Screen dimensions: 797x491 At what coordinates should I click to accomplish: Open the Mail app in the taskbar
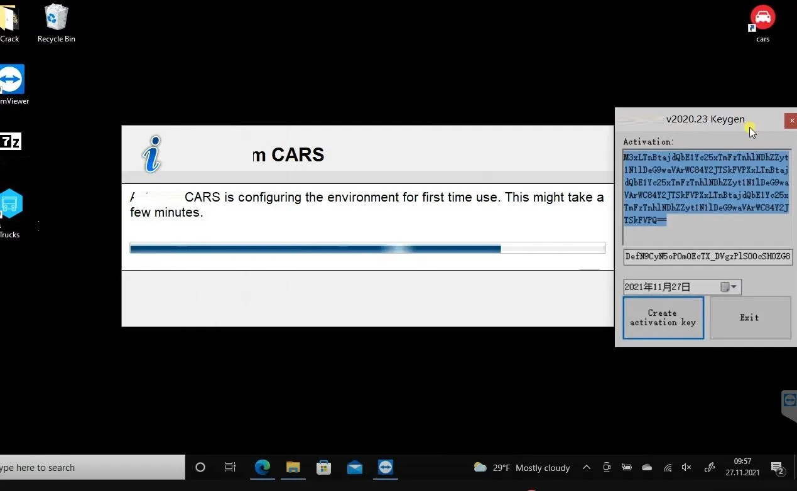(x=354, y=467)
